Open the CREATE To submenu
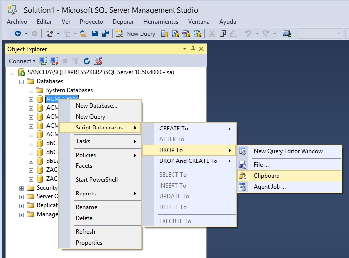The height and width of the screenshot is (258, 349). pyautogui.click(x=189, y=129)
